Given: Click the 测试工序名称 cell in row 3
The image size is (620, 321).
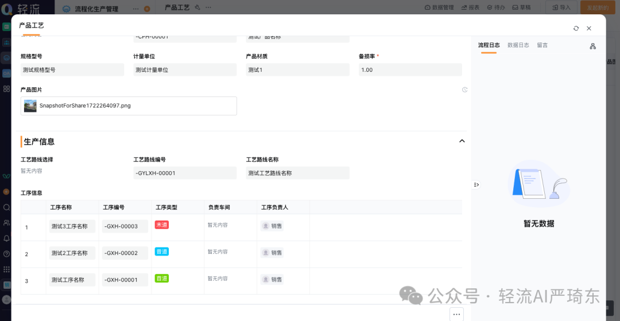Looking at the screenshot, I should (x=72, y=280).
